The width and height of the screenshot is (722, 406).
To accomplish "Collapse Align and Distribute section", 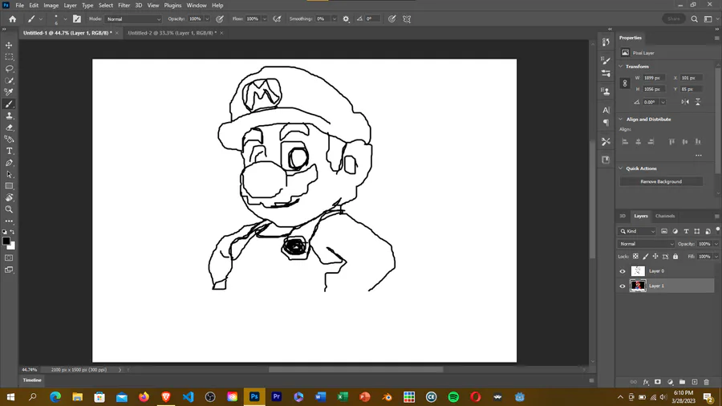I will coord(621,120).
